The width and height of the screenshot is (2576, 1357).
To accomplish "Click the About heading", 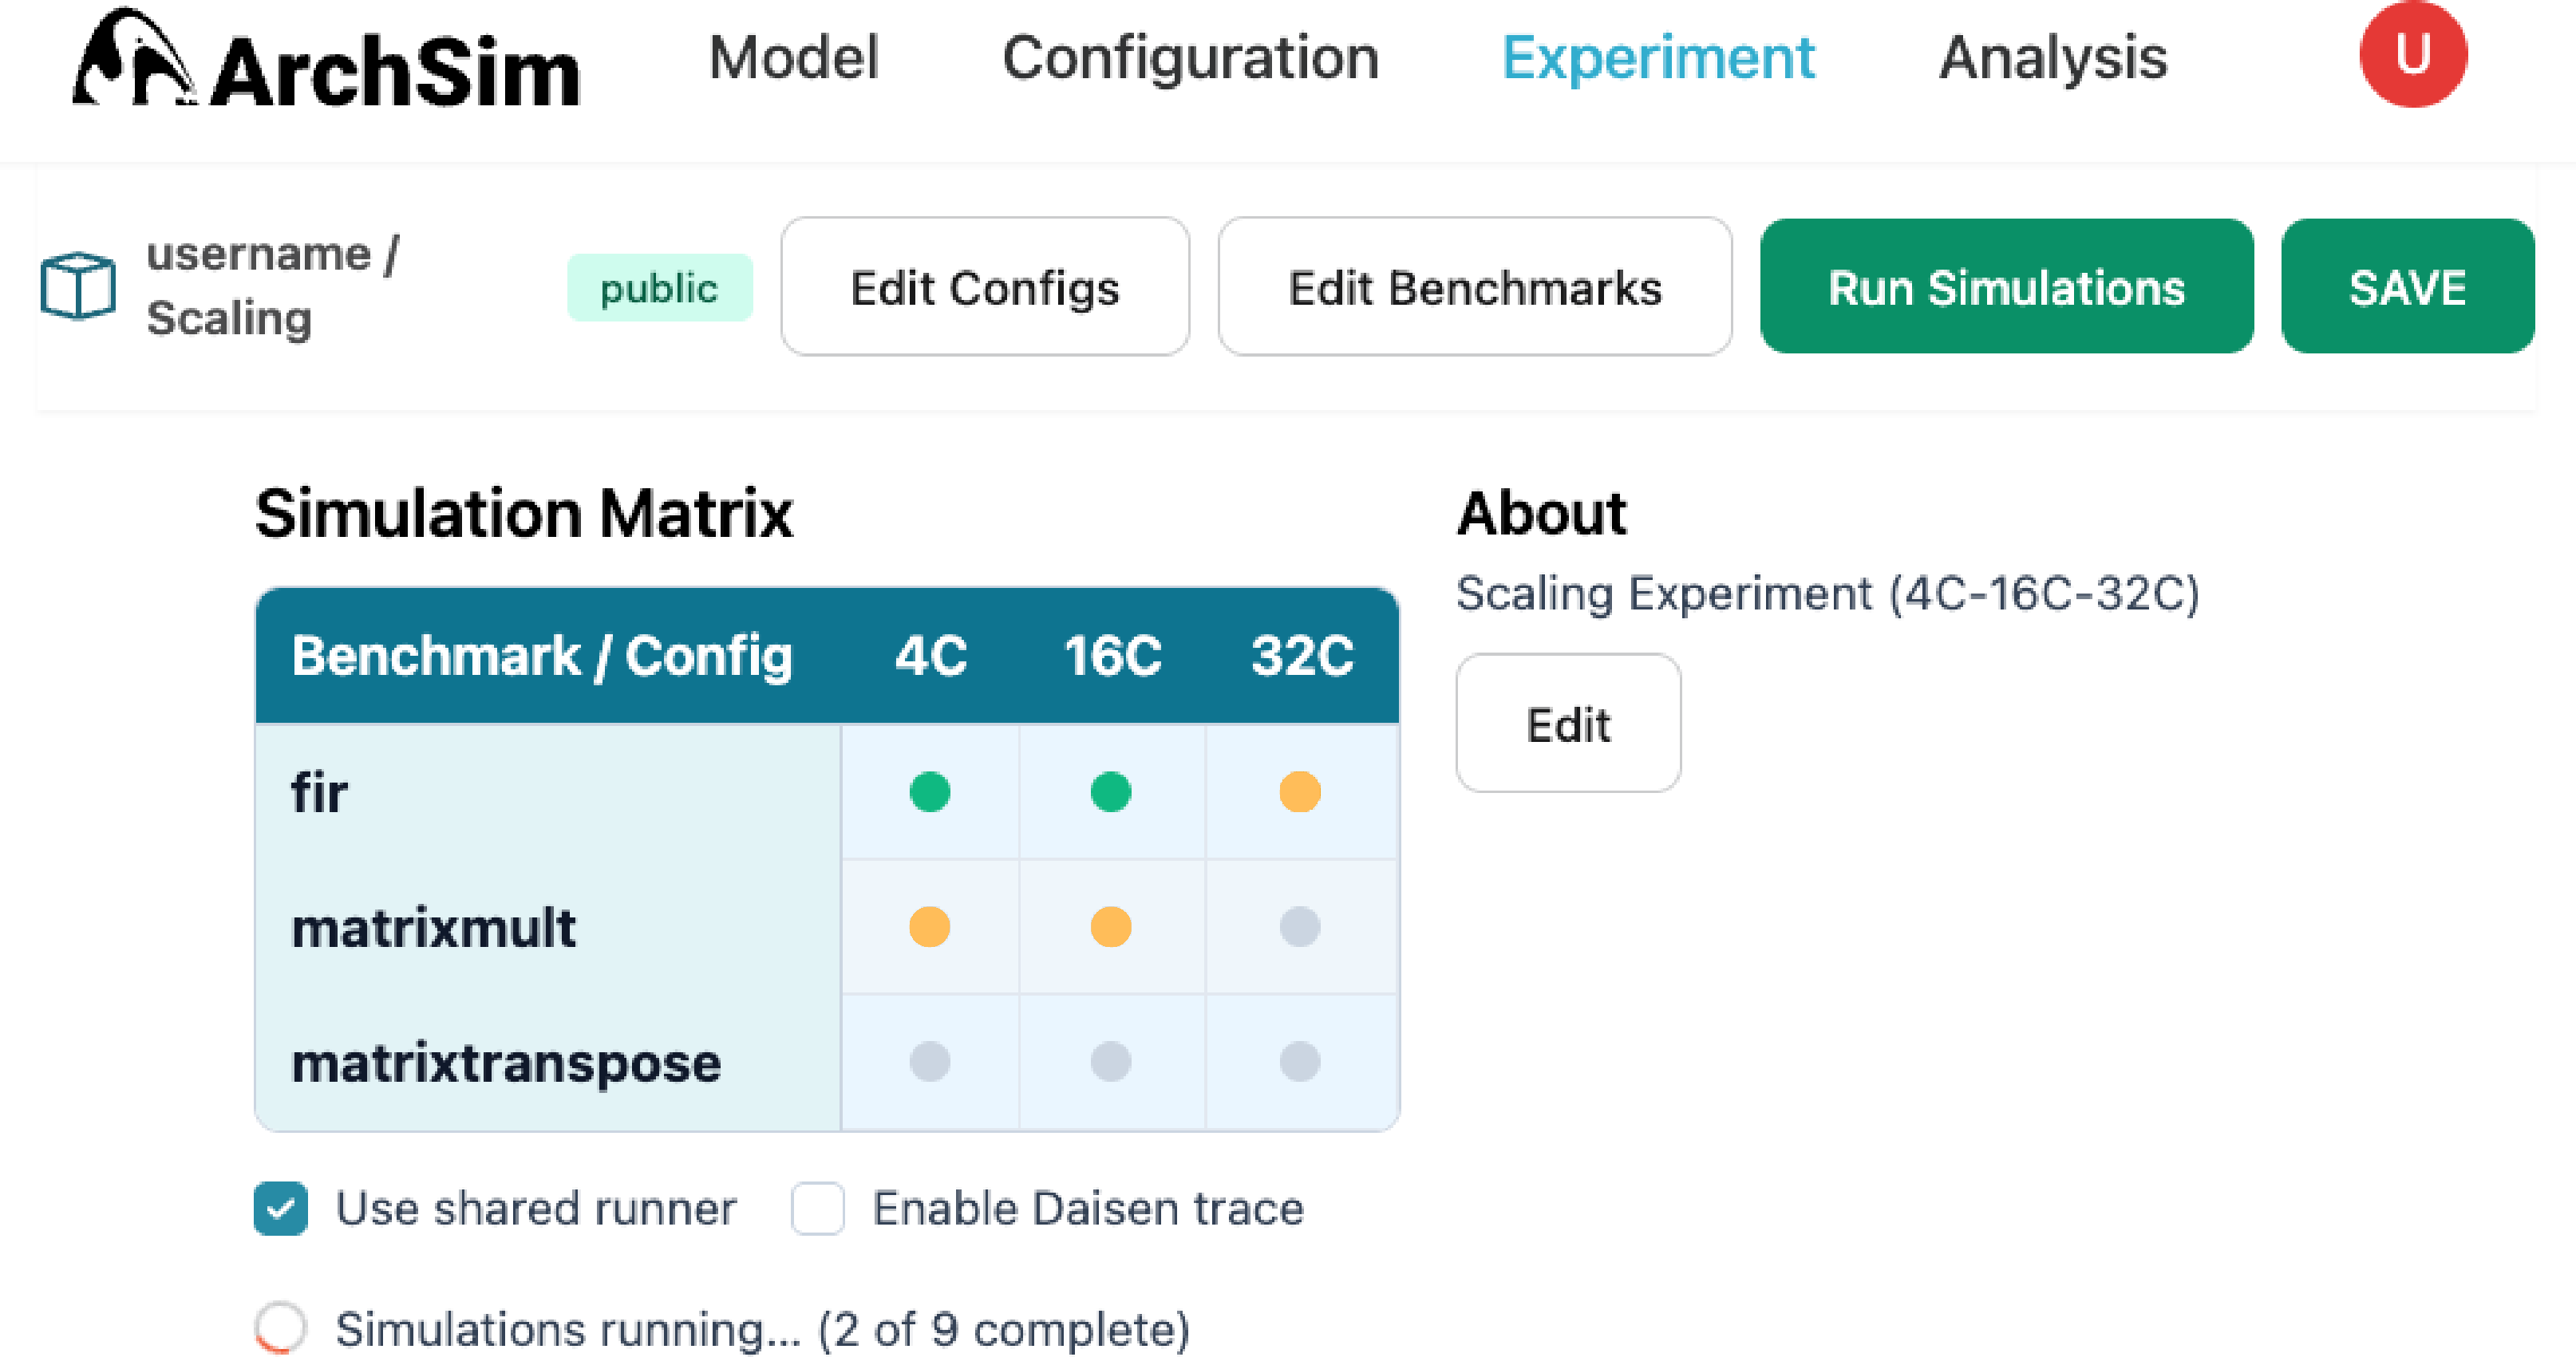I will pyautogui.click(x=1541, y=514).
